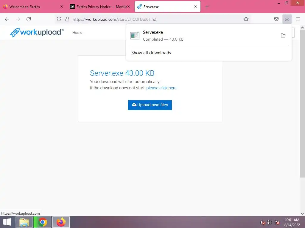Restore down the Firefox window
This screenshot has height=228, width=305.
[x=287, y=3]
